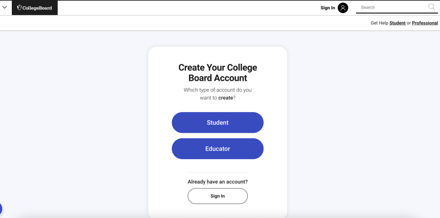This screenshot has height=218, width=440.
Task: Click the bold word 'create' in subtitle
Action: (x=226, y=98)
